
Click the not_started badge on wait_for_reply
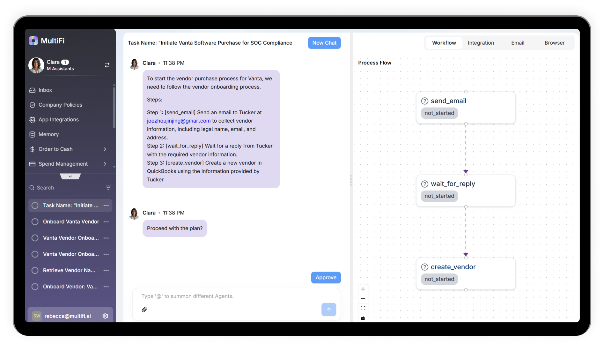[x=439, y=196]
